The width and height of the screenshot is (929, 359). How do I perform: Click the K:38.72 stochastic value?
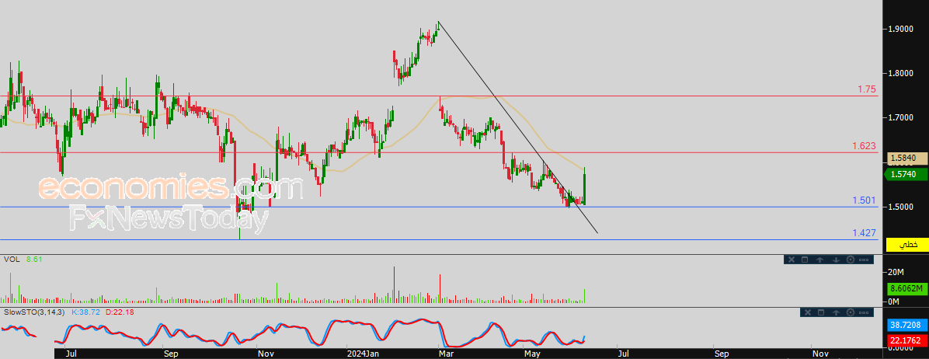[86, 311]
